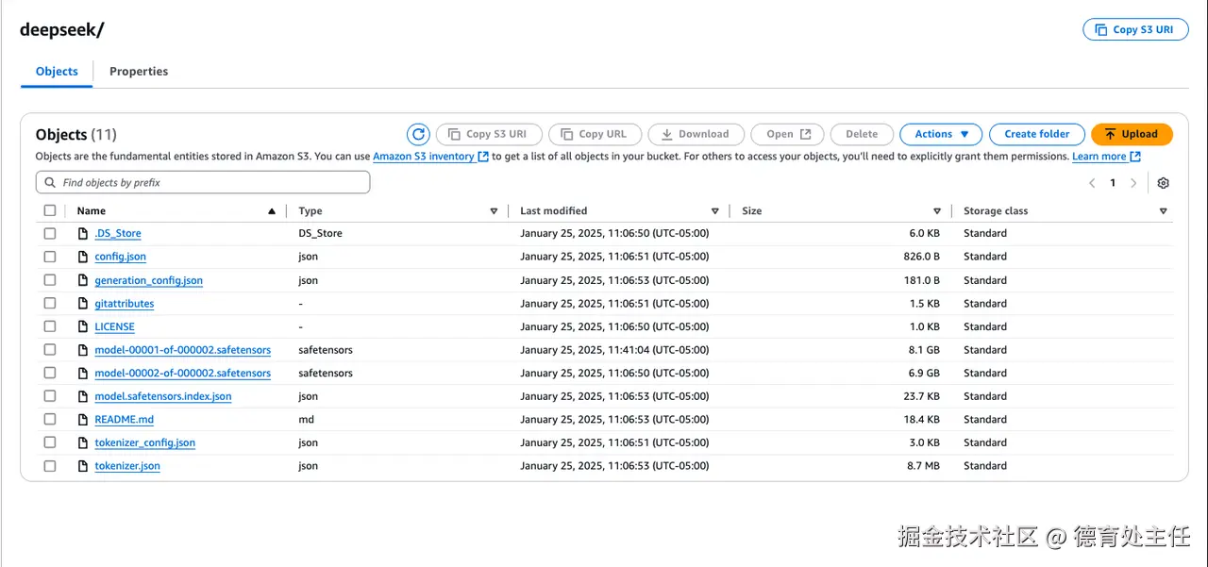Open model.safetensors.index.json object link
This screenshot has height=567, width=1208.
162,396
